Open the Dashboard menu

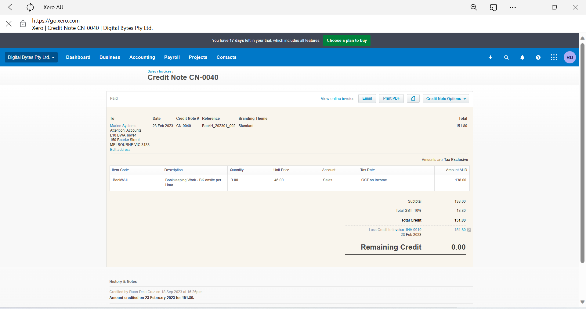pos(78,57)
